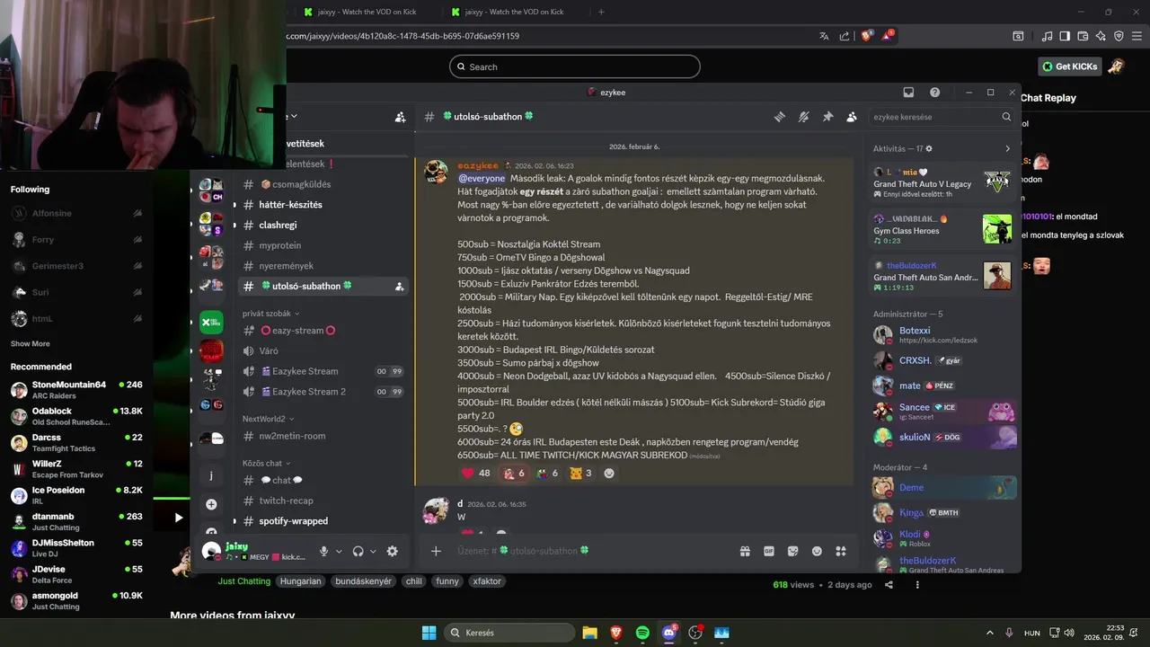Click translate page icon in address bar
Screen dimensions: 1150x647
pyautogui.click(x=824, y=36)
